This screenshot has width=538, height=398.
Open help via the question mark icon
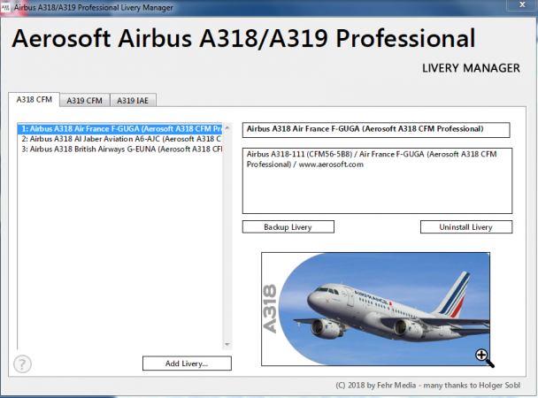tap(22, 364)
